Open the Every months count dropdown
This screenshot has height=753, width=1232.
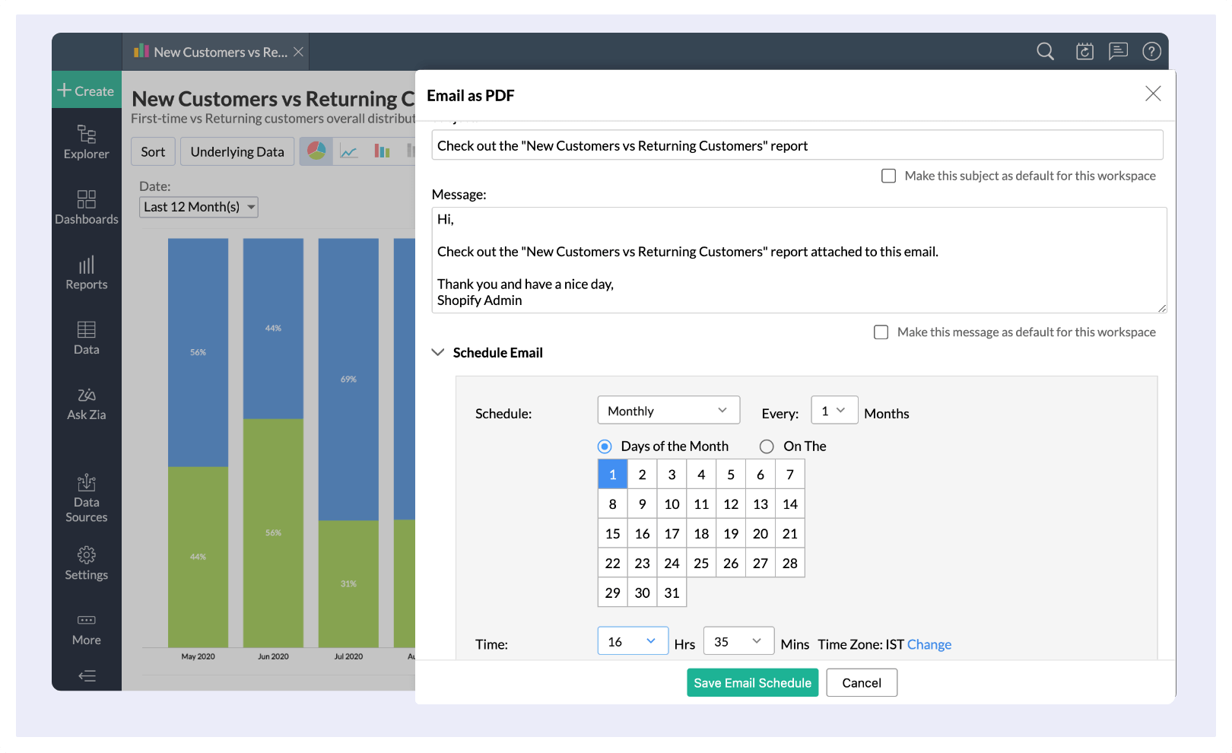(x=834, y=411)
